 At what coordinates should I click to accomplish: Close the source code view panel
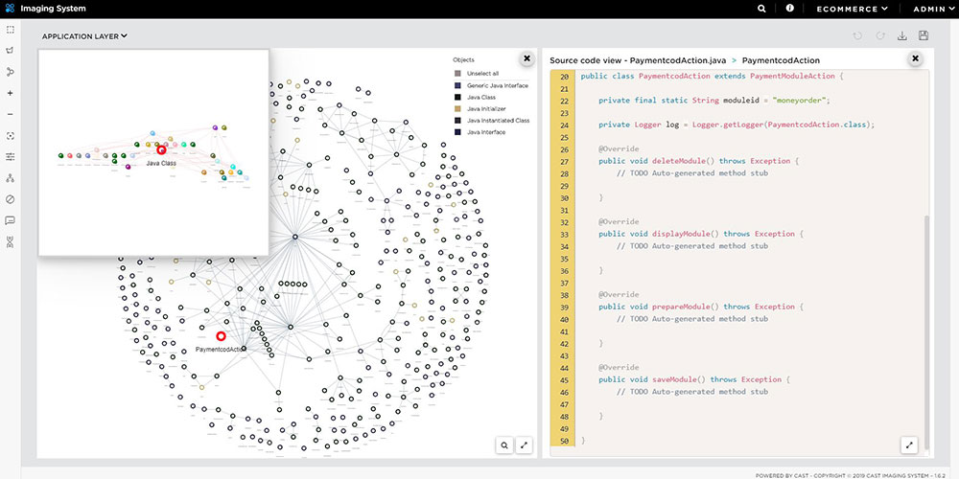915,58
